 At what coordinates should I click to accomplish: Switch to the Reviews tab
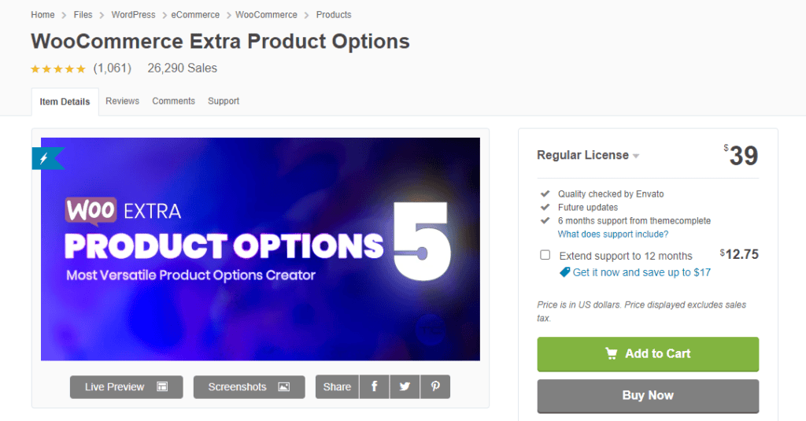[122, 101]
